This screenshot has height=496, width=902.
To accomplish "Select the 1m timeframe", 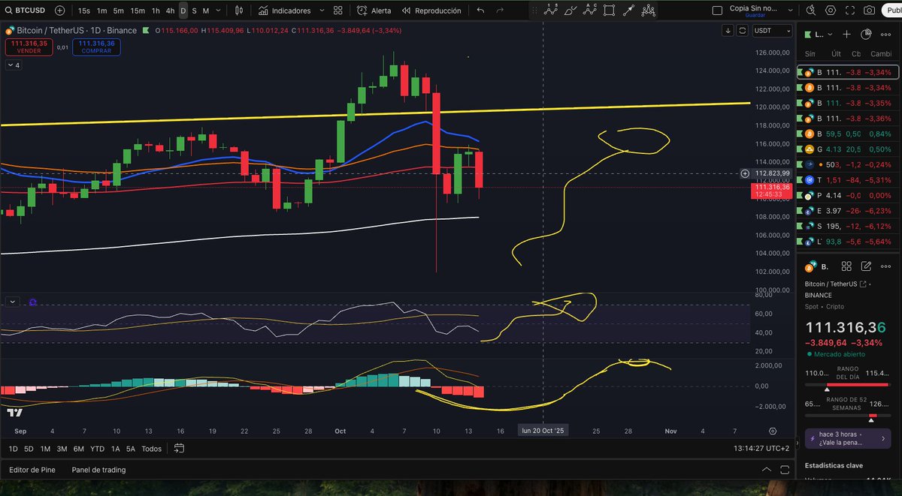I will pos(101,11).
